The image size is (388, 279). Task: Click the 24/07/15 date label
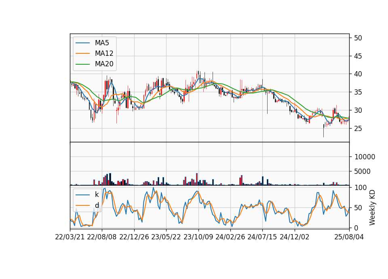(262, 237)
